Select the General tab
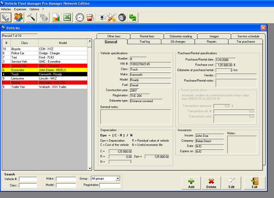Screen dimensions: 274x198 111,41
